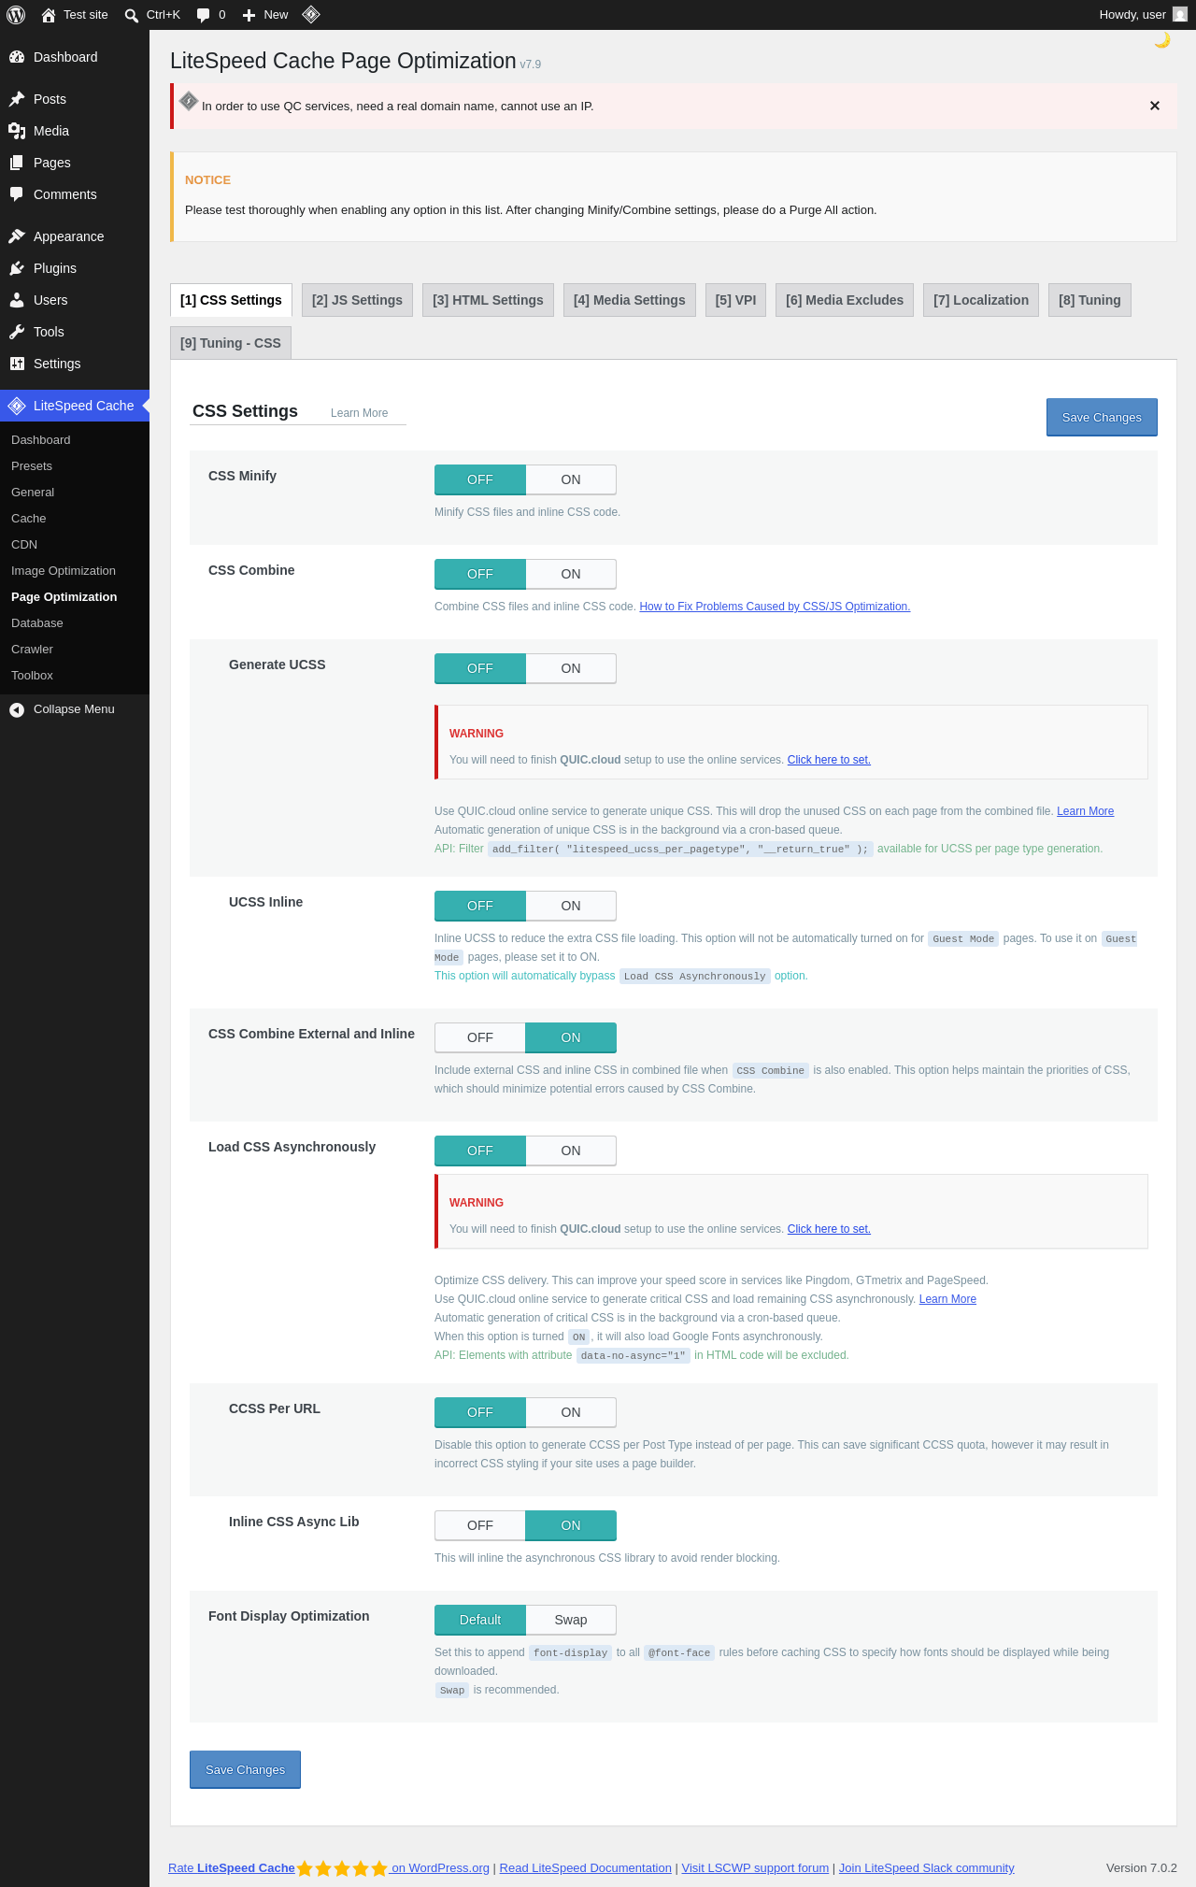Open Test site home icon
This screenshot has width=1196, height=1887.
(49, 15)
